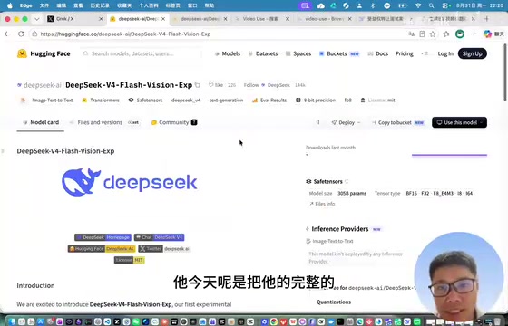Go to Spaces
The height and width of the screenshot is (326, 508).
[298, 53]
